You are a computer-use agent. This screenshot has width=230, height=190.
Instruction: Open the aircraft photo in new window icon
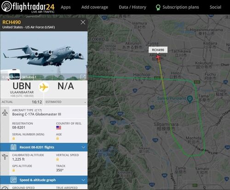coord(83,77)
